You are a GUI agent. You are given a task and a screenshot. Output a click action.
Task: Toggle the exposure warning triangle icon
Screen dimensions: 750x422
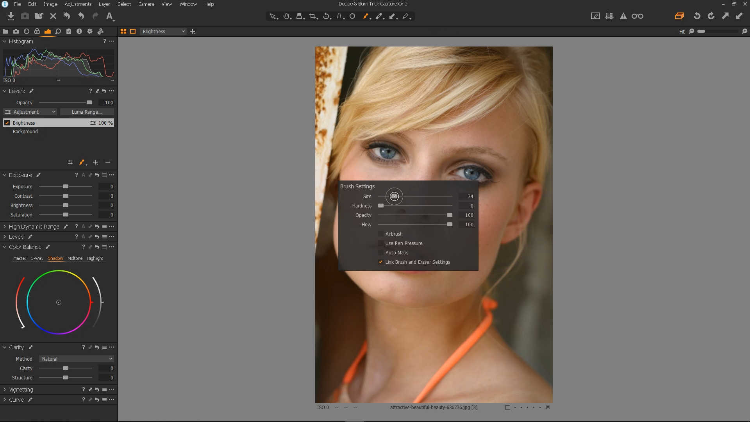[623, 16]
